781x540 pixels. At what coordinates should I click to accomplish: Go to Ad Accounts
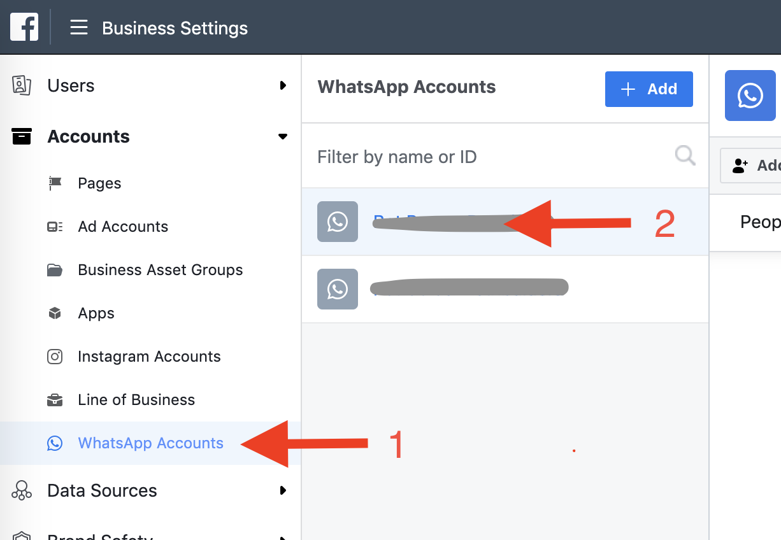pyautogui.click(x=123, y=227)
